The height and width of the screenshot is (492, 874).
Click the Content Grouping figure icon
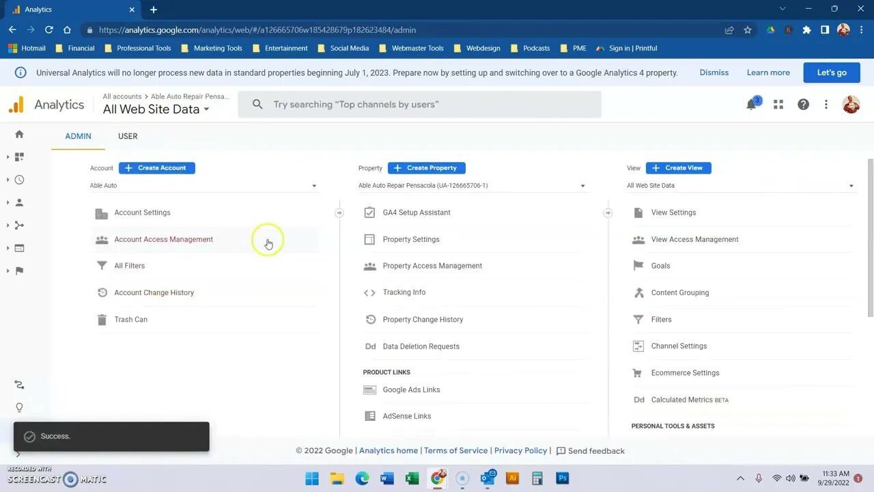point(639,292)
